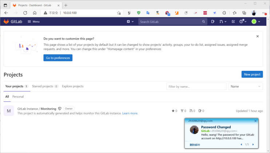This screenshot has width=270, height=153.
Task: Open the Merge requests icon in navbar
Action: tap(221, 21)
